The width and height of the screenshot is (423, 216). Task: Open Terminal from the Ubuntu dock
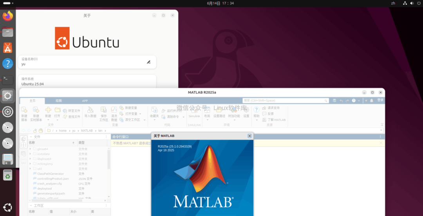(7, 80)
